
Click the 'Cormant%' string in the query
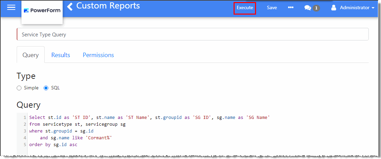point(100,138)
